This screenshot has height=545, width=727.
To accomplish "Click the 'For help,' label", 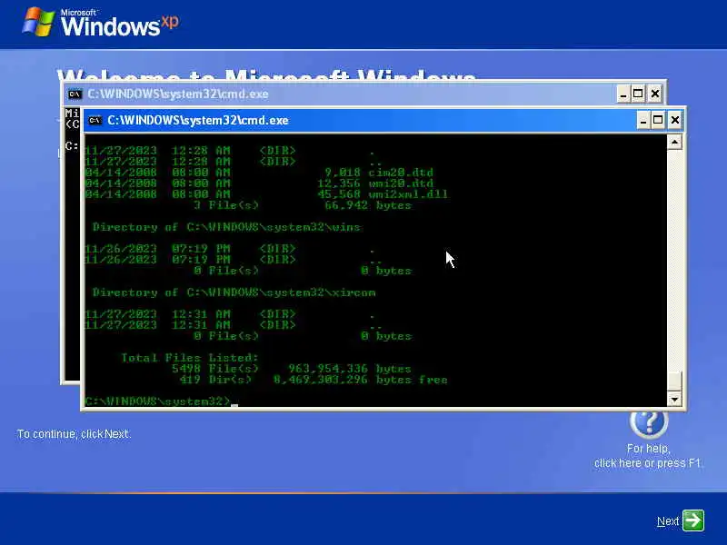I will [x=648, y=449].
